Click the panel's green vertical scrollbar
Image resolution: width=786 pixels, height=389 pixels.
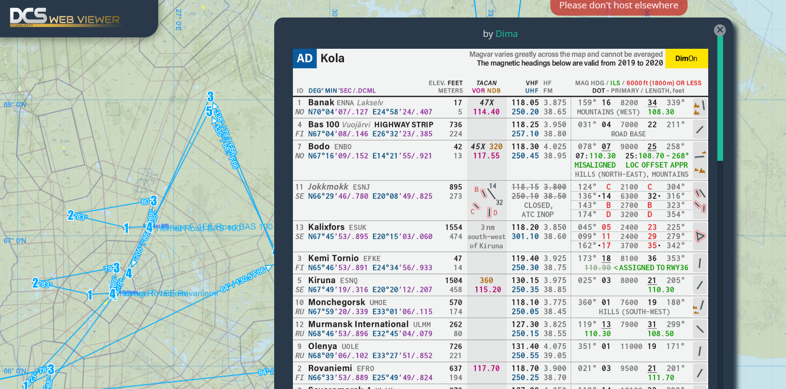coord(720,98)
